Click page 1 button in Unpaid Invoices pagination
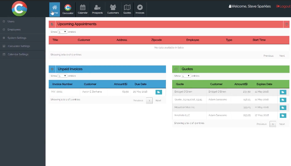 click(149, 101)
